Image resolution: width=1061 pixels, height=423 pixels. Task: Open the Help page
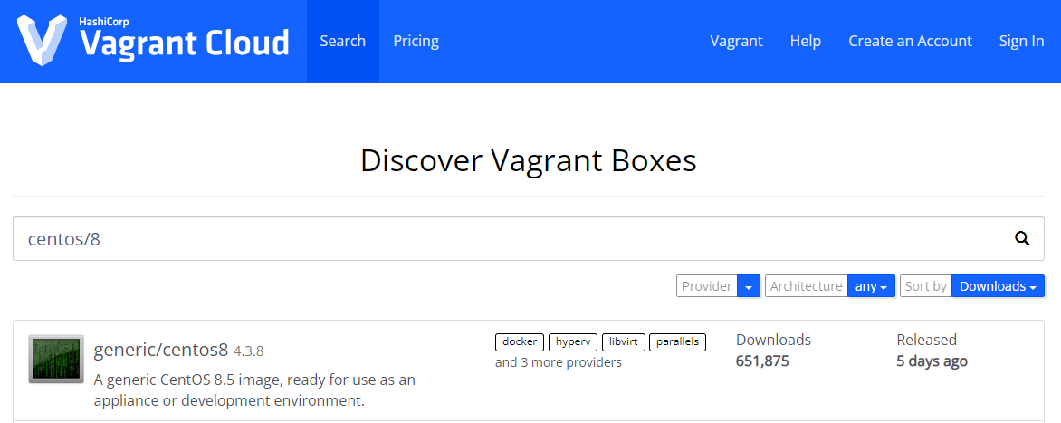click(805, 42)
